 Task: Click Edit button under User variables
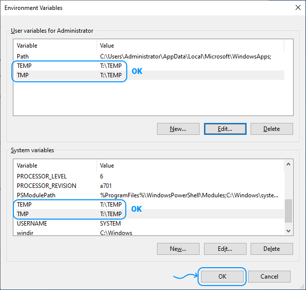tap(225, 129)
